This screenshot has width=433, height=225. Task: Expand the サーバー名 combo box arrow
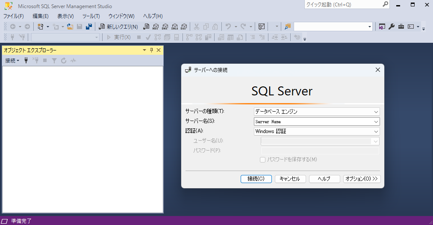coord(376,121)
